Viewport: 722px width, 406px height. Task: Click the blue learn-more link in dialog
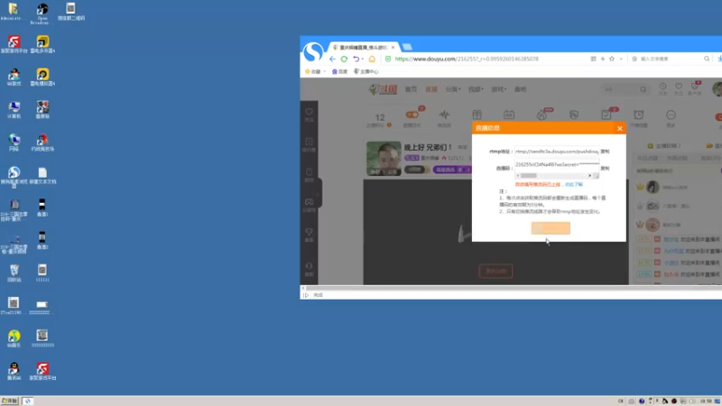pos(574,185)
